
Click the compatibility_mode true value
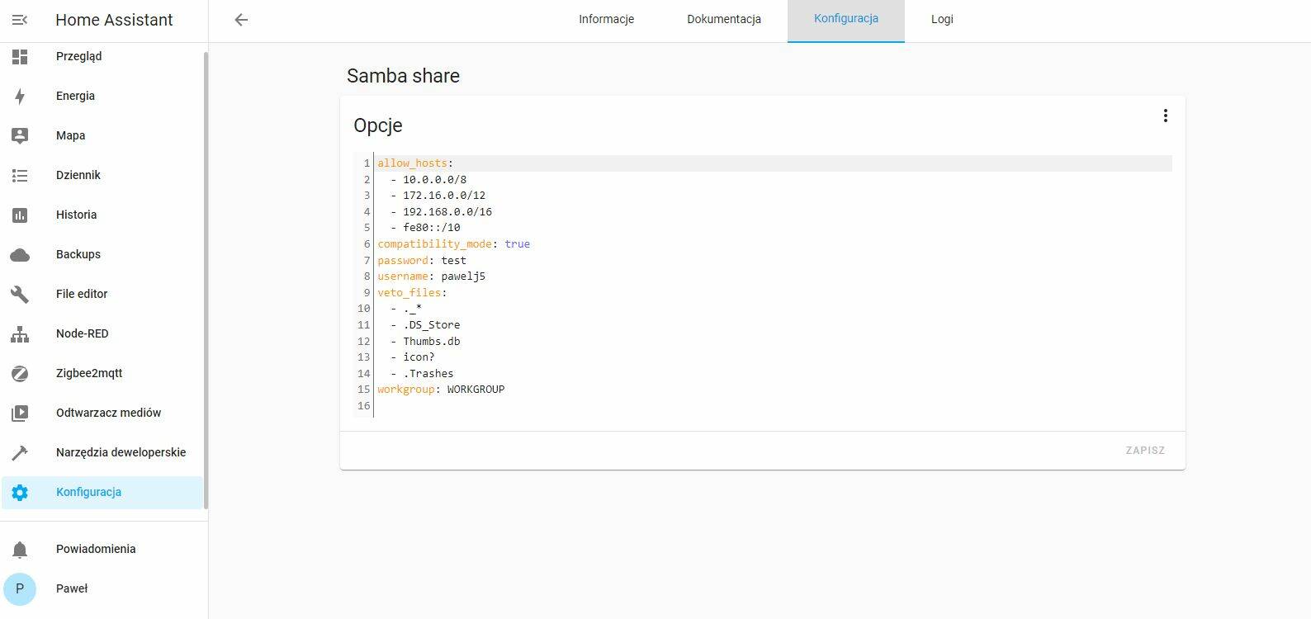pyautogui.click(x=518, y=244)
